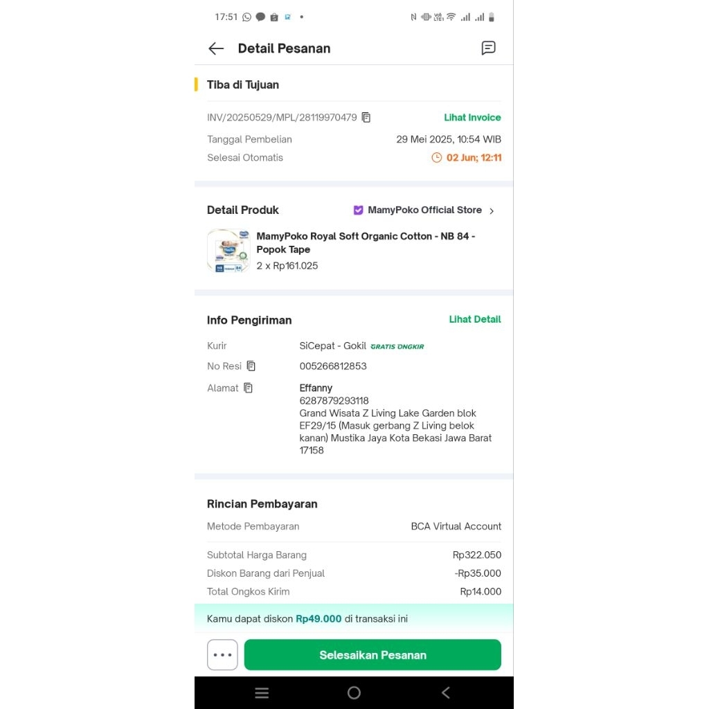The height and width of the screenshot is (709, 709).
Task: Expand MamyPoko Official Store chevron
Action: [x=492, y=211]
